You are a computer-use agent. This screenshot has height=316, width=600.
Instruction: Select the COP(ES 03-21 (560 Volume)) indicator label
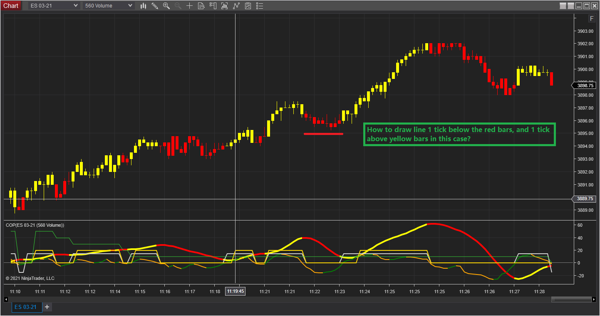tap(35, 225)
